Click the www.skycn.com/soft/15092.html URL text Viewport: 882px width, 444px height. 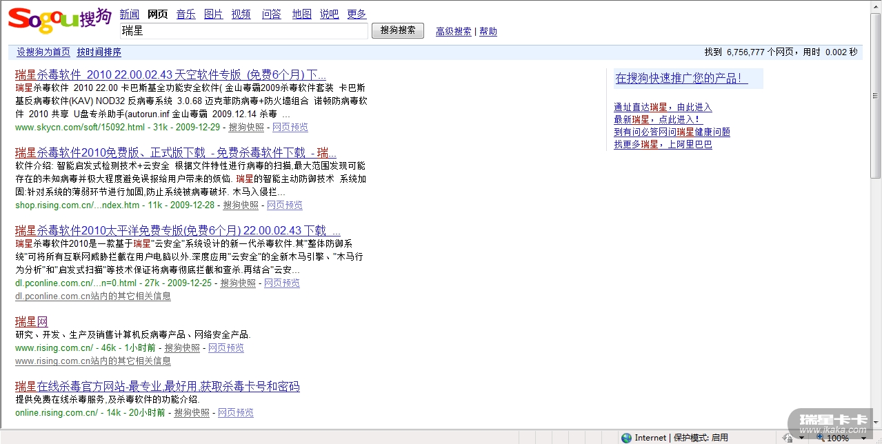(x=80, y=128)
